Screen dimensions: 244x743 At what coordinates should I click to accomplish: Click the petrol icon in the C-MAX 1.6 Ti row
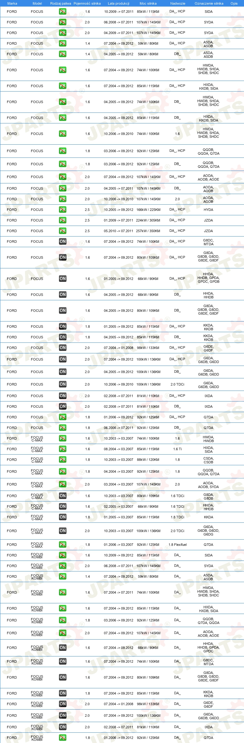point(63,449)
